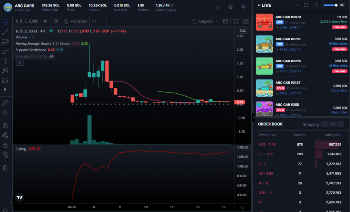Take a chart snapshot with camera icon
This screenshot has height=212, width=350.
coord(246,21)
